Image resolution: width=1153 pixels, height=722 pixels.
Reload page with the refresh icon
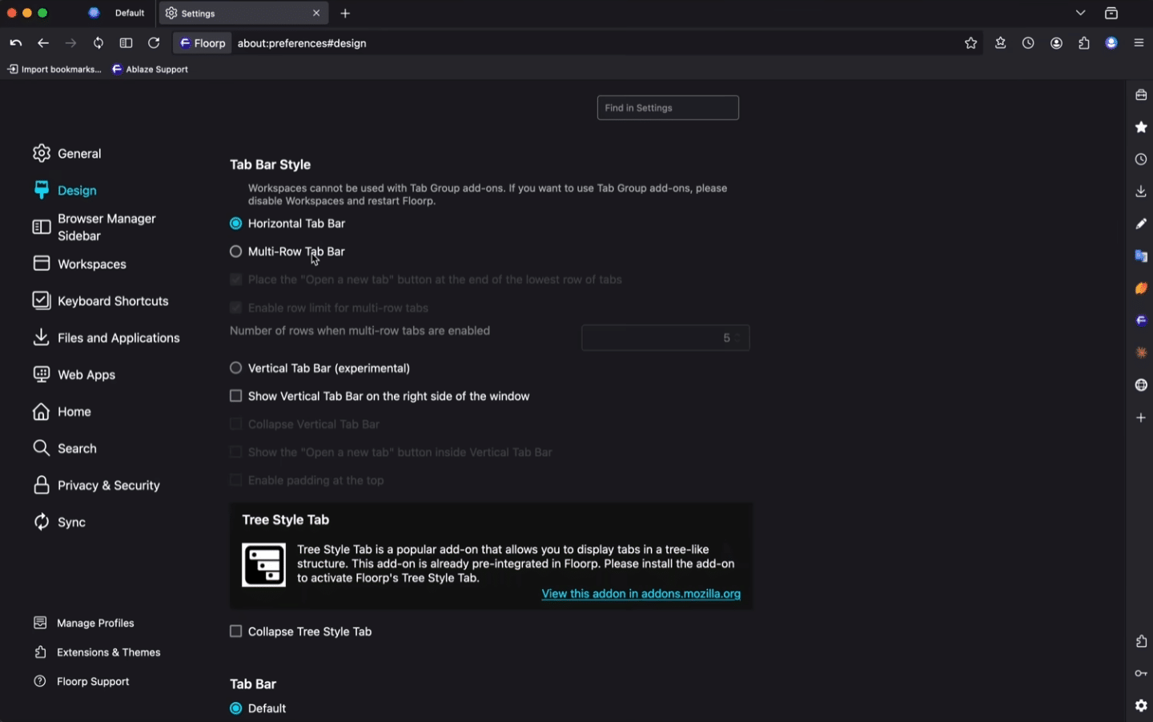(x=154, y=43)
